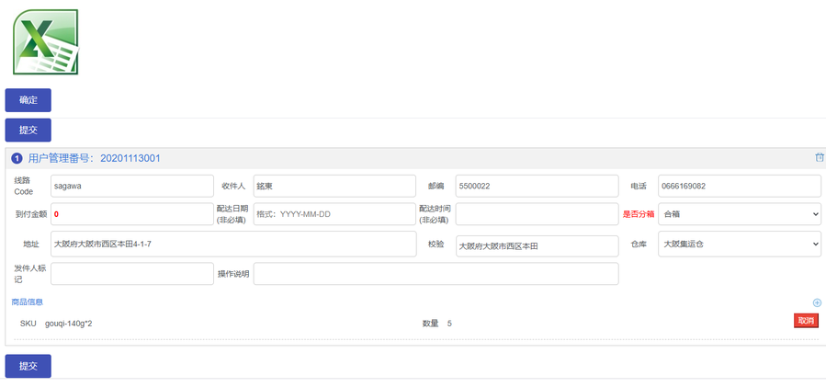
Task: Focus the 收件人 name field
Action: click(x=334, y=186)
